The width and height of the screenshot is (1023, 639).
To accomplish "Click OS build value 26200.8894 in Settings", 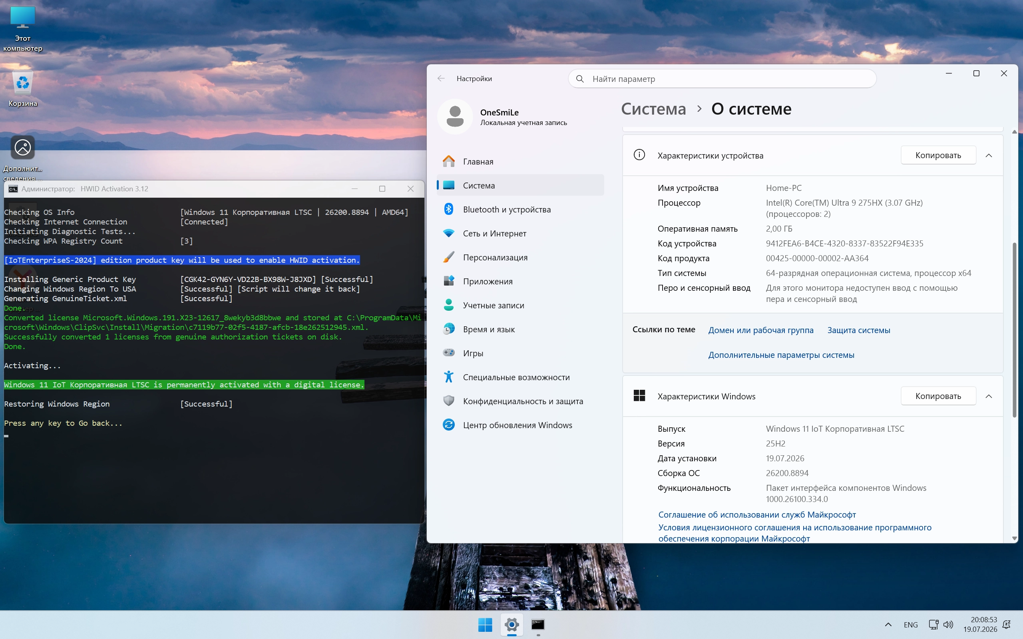I will 787,473.
